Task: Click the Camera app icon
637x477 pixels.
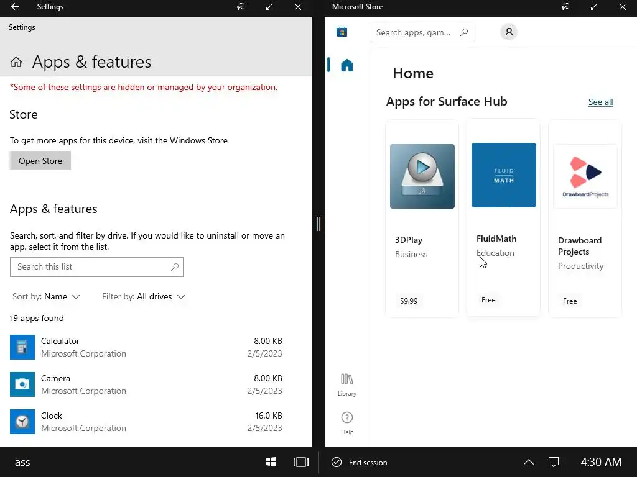Action: tap(22, 384)
